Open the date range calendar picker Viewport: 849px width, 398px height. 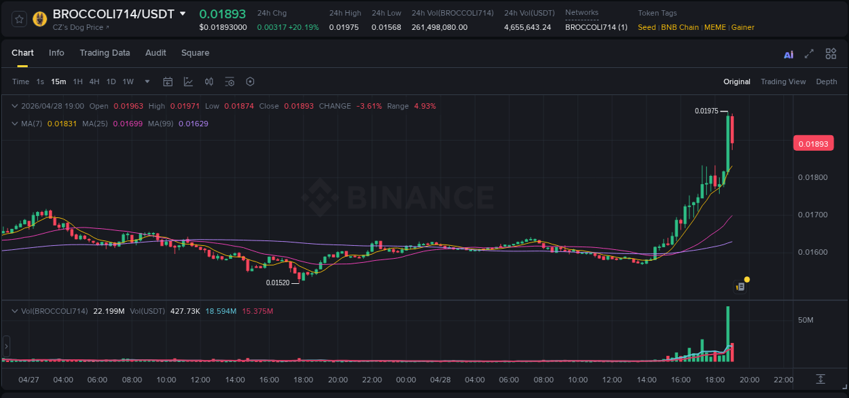point(168,82)
